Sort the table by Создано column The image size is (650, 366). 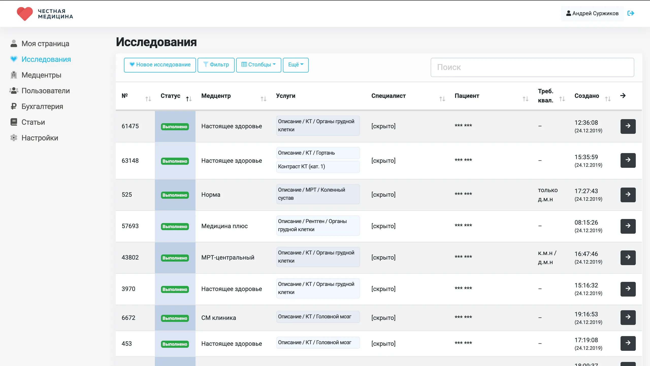click(608, 99)
